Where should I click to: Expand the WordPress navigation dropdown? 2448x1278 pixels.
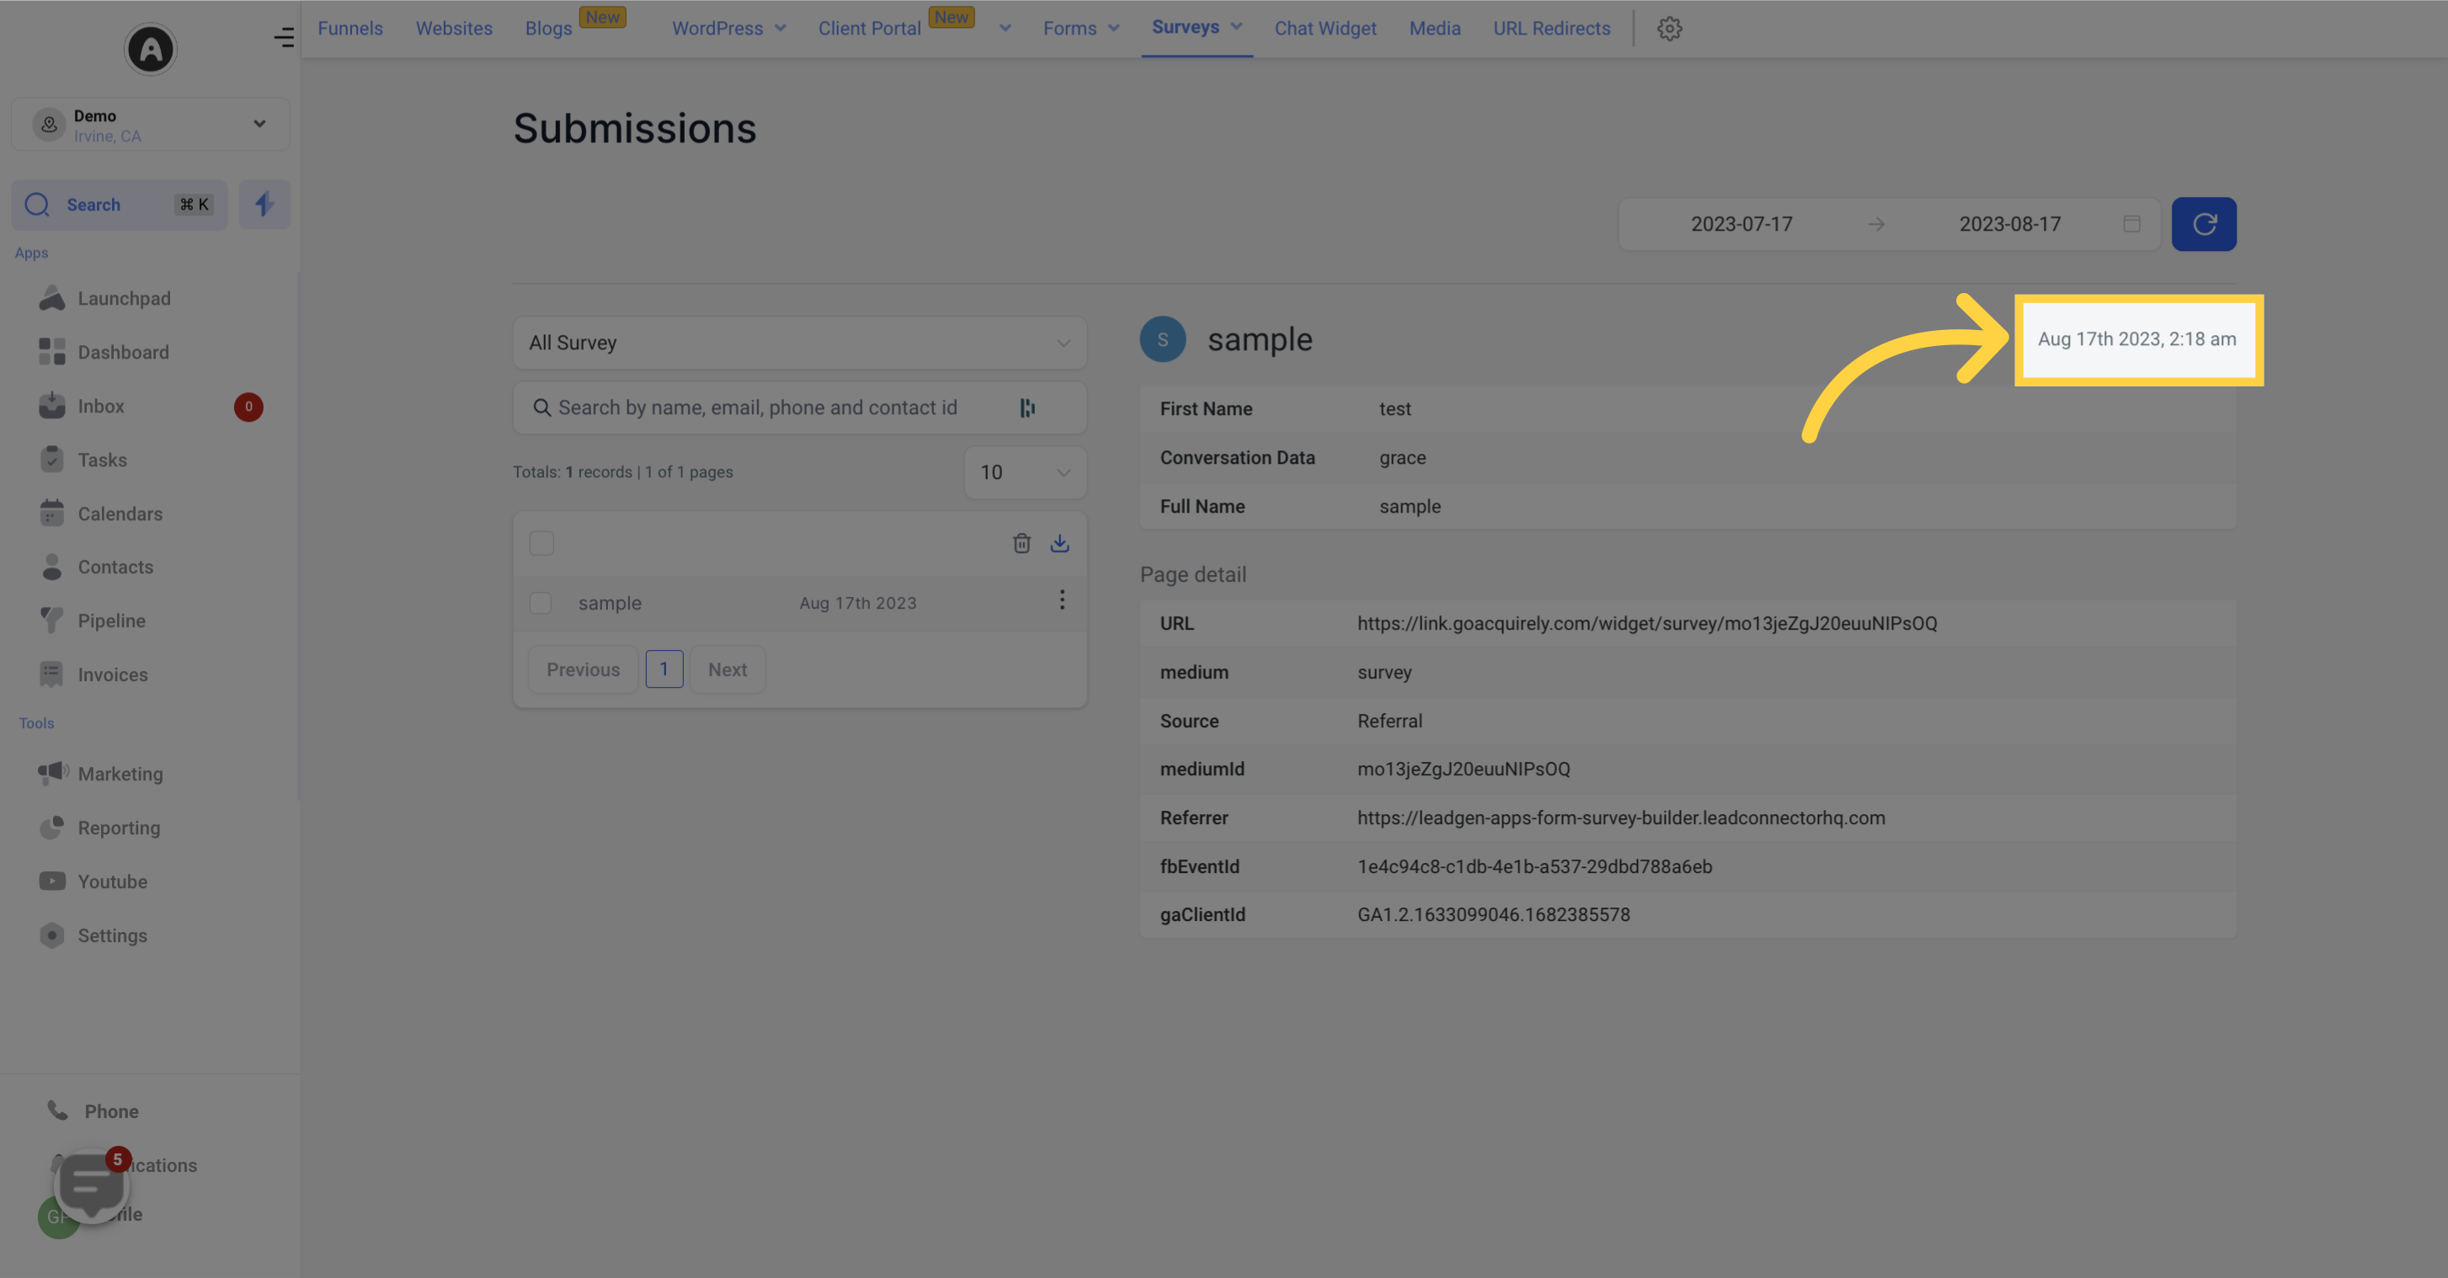781,28
